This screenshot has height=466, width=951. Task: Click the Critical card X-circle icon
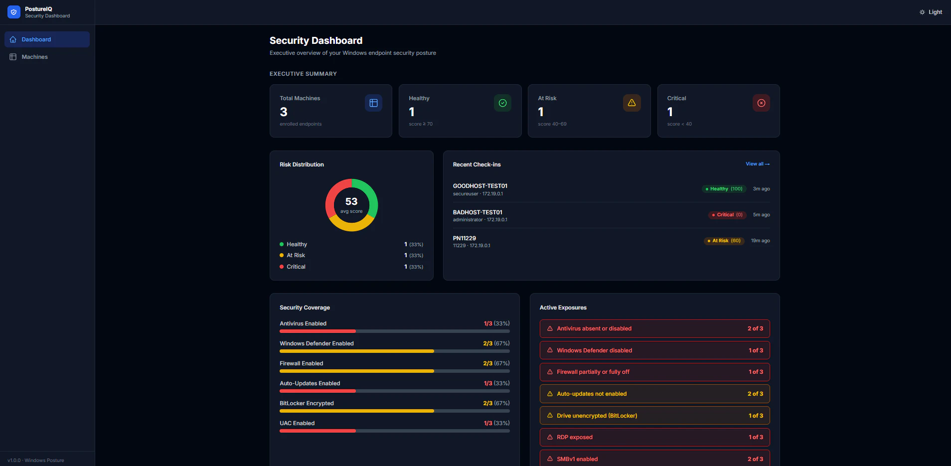coord(761,103)
